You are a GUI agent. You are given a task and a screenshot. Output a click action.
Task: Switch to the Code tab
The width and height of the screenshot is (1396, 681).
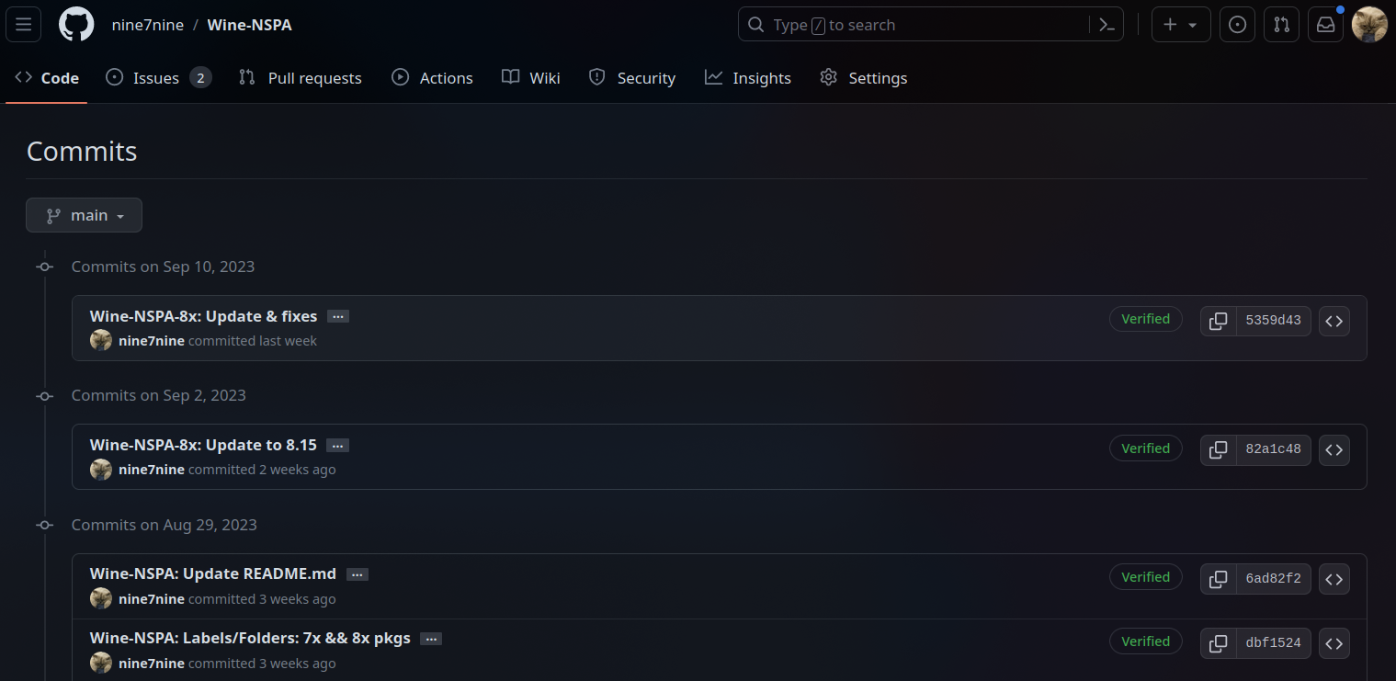point(47,78)
